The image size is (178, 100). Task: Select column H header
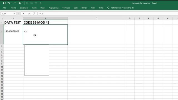[167, 18]
